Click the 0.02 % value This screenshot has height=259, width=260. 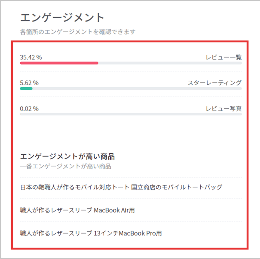(29, 109)
